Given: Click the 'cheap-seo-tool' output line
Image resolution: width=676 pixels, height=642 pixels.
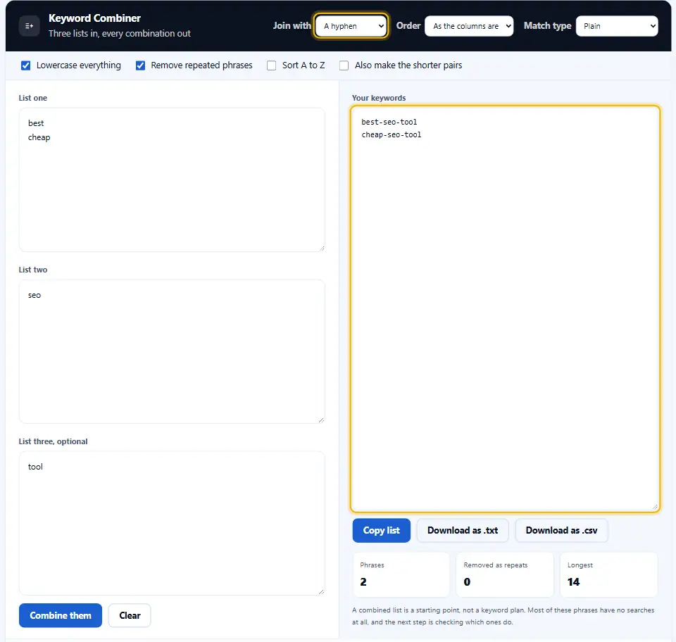Looking at the screenshot, I should (392, 135).
